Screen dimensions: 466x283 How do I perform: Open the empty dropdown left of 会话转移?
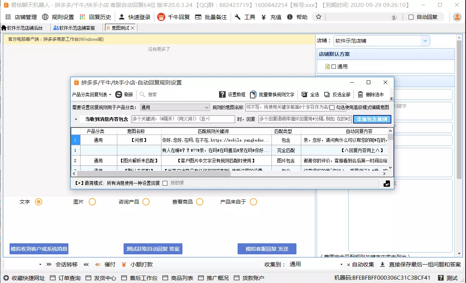tap(24, 264)
